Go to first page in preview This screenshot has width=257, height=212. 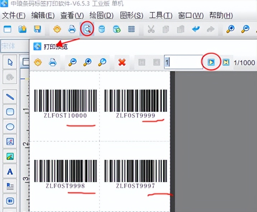pyautogui.click(x=142, y=63)
